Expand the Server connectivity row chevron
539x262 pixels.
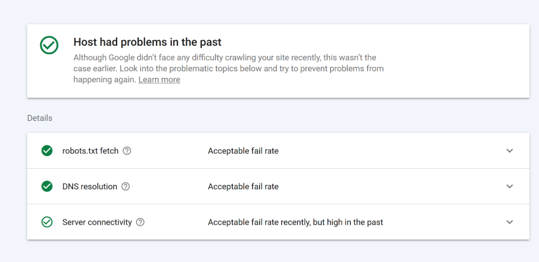click(509, 222)
